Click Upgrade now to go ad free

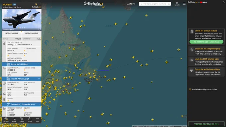[206, 124]
